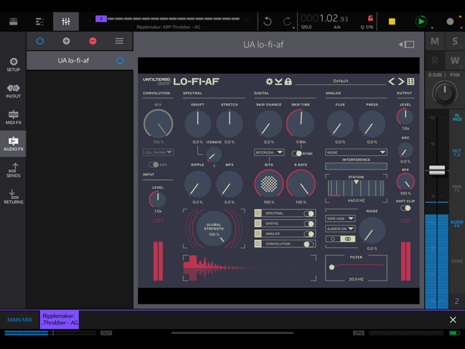Toggle the skip time SYNC switch

[x=296, y=154]
